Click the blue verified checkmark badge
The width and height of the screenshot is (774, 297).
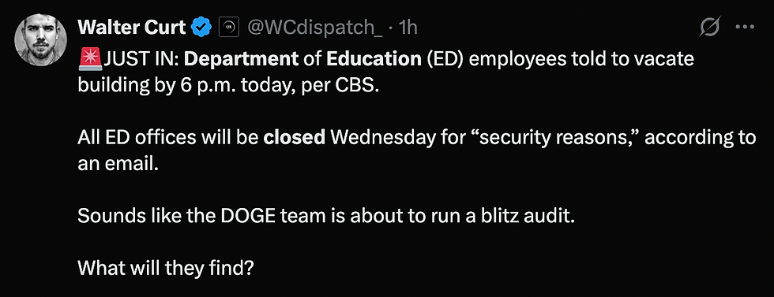(201, 28)
